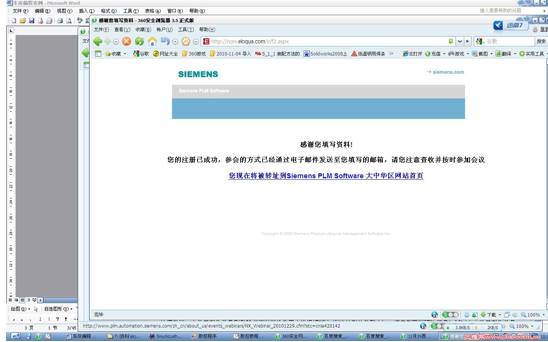Open the Word 视图(V) menu
Image resolution: width=548 pixels, height=342 pixels.
coord(64,11)
